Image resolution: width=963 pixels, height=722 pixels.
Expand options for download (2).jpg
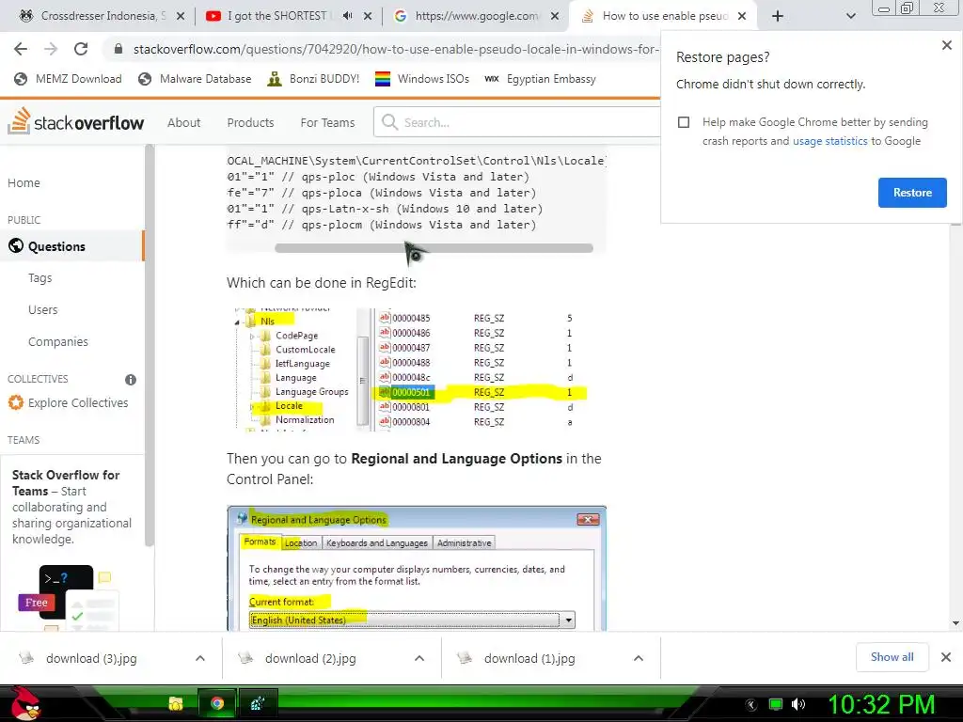tap(419, 658)
